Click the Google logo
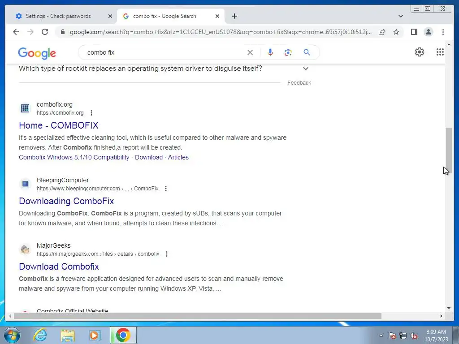 tap(37, 53)
